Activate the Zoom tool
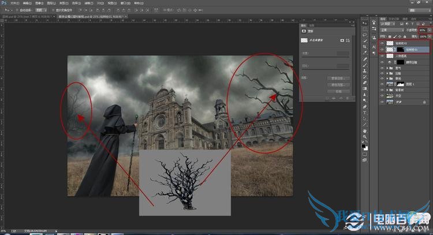 pyautogui.click(x=365, y=137)
